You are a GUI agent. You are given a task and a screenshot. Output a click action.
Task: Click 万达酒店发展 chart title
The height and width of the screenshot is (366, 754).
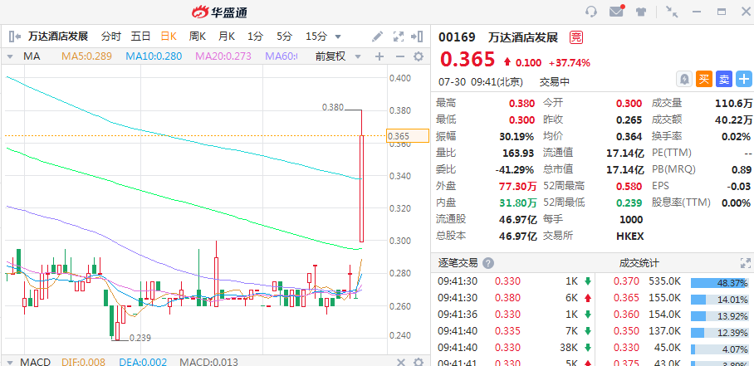point(58,36)
